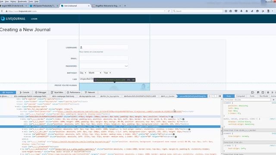Switch to the Angelfire Welcome tab

click(107, 6)
